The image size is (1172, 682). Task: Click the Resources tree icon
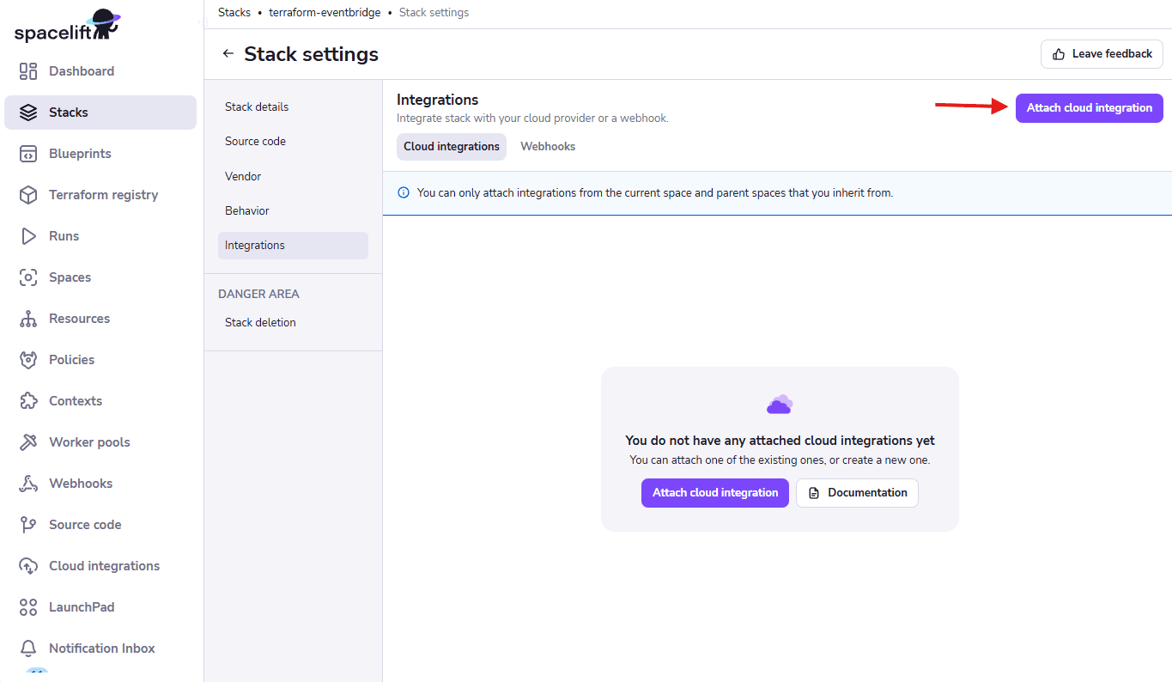click(28, 319)
